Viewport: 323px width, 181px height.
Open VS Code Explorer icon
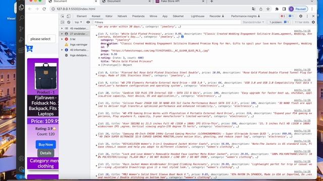click(x=21, y=8)
